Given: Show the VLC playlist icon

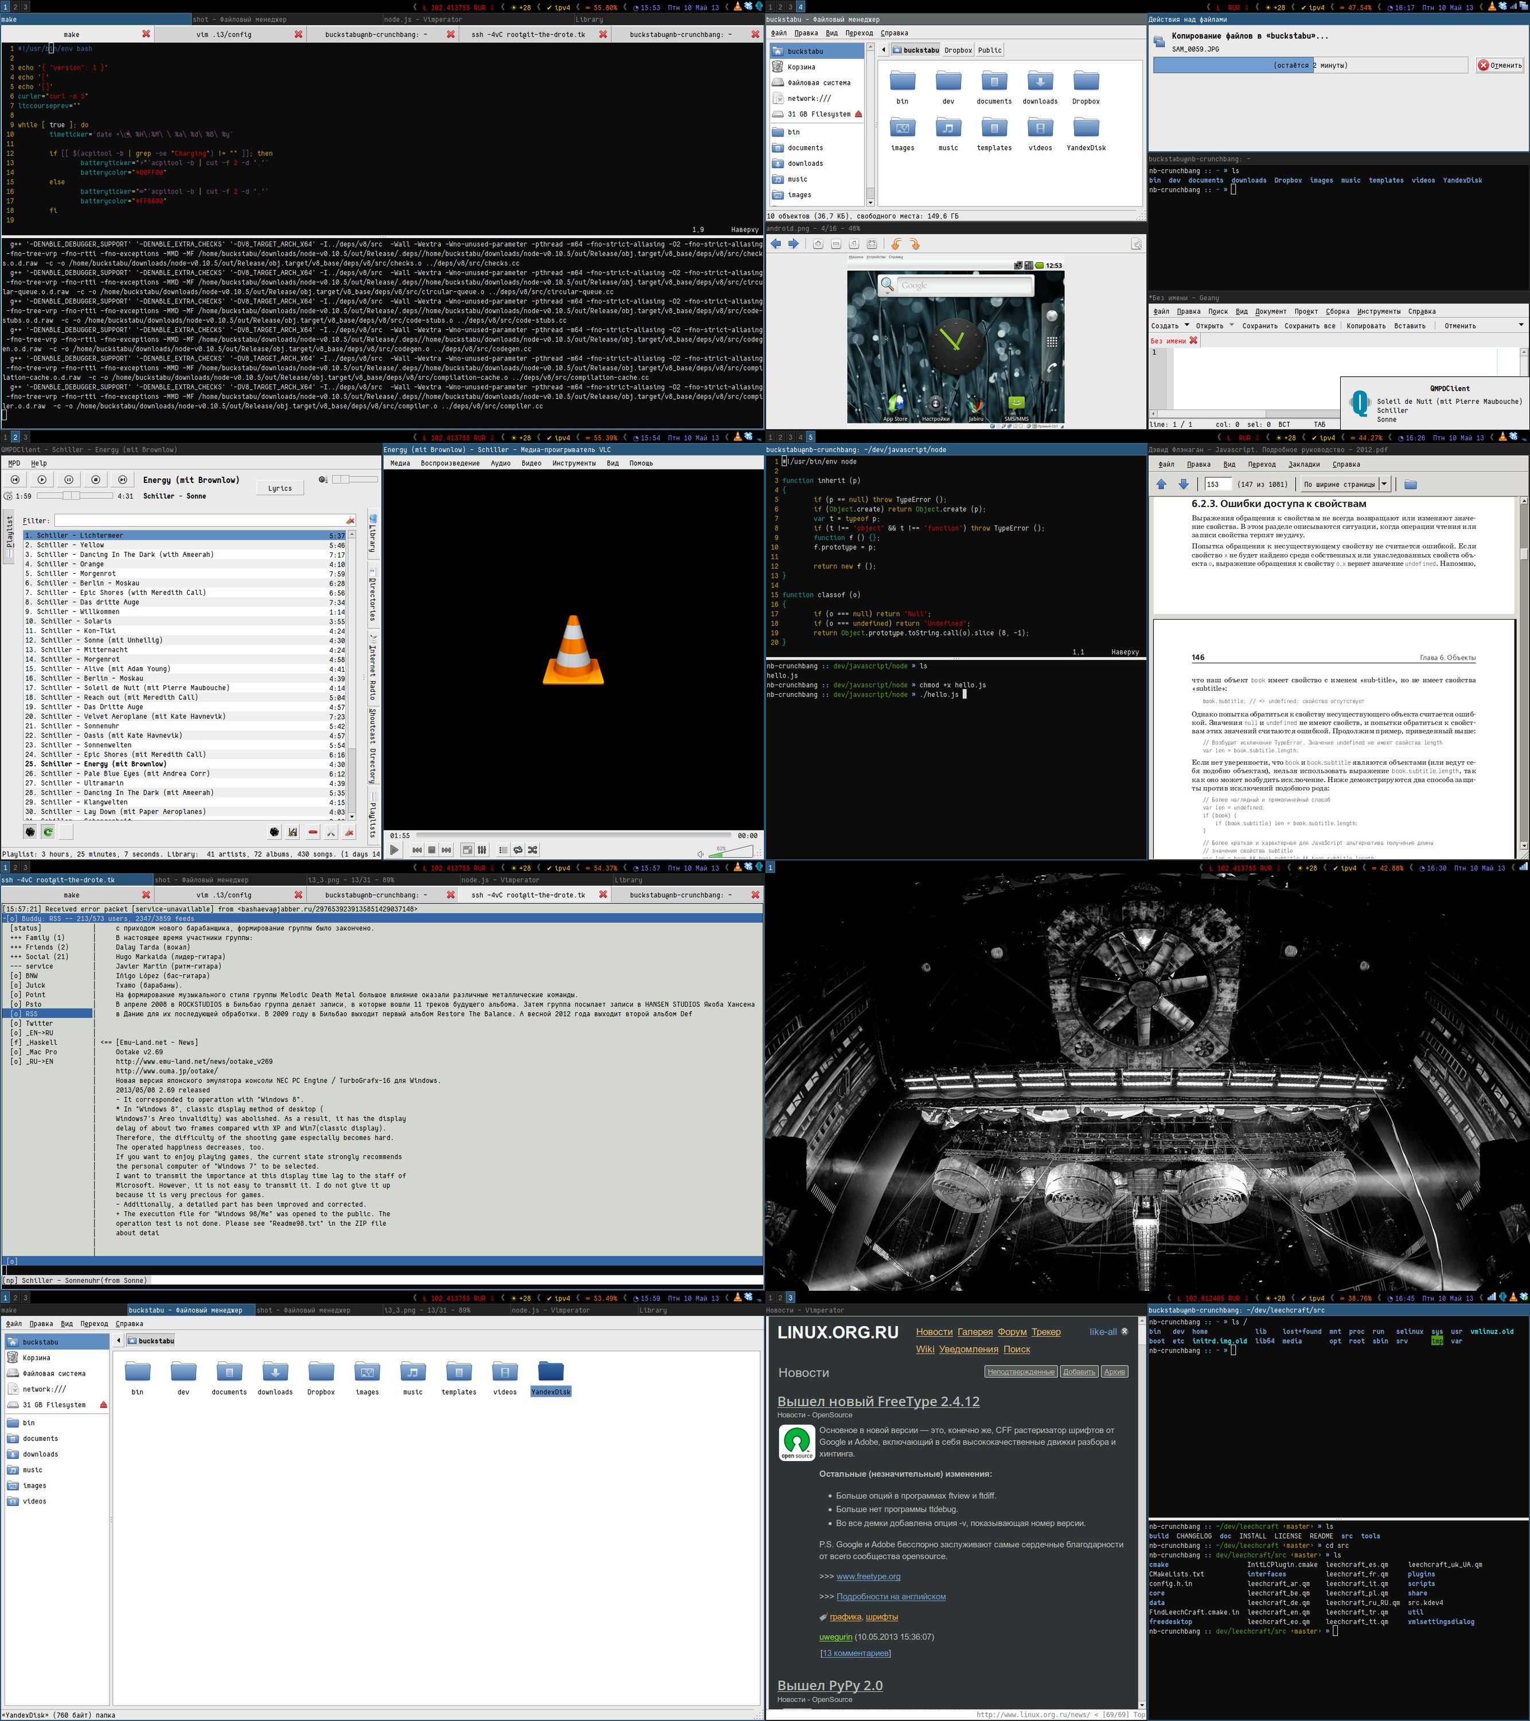Looking at the screenshot, I should (504, 850).
